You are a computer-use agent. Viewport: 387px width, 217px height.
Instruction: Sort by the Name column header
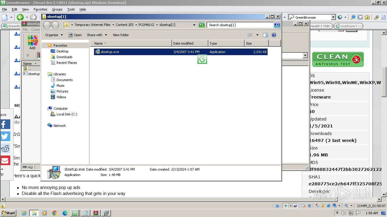(x=131, y=43)
